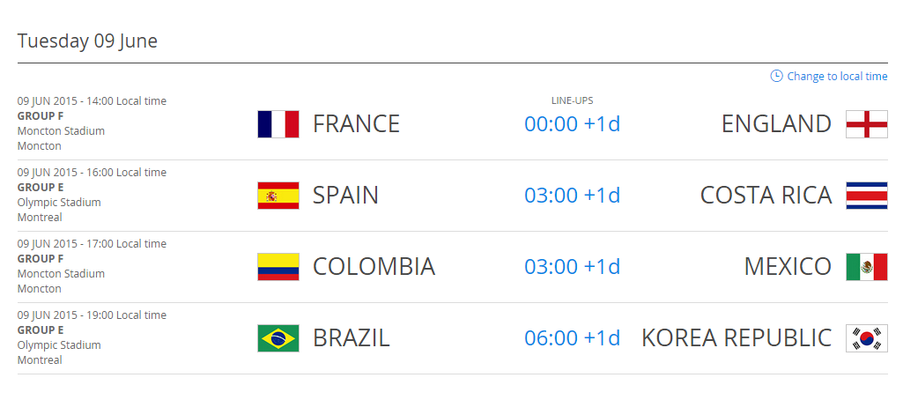Select the COSTA RICA team name
This screenshot has height=400, width=918.
pos(766,196)
